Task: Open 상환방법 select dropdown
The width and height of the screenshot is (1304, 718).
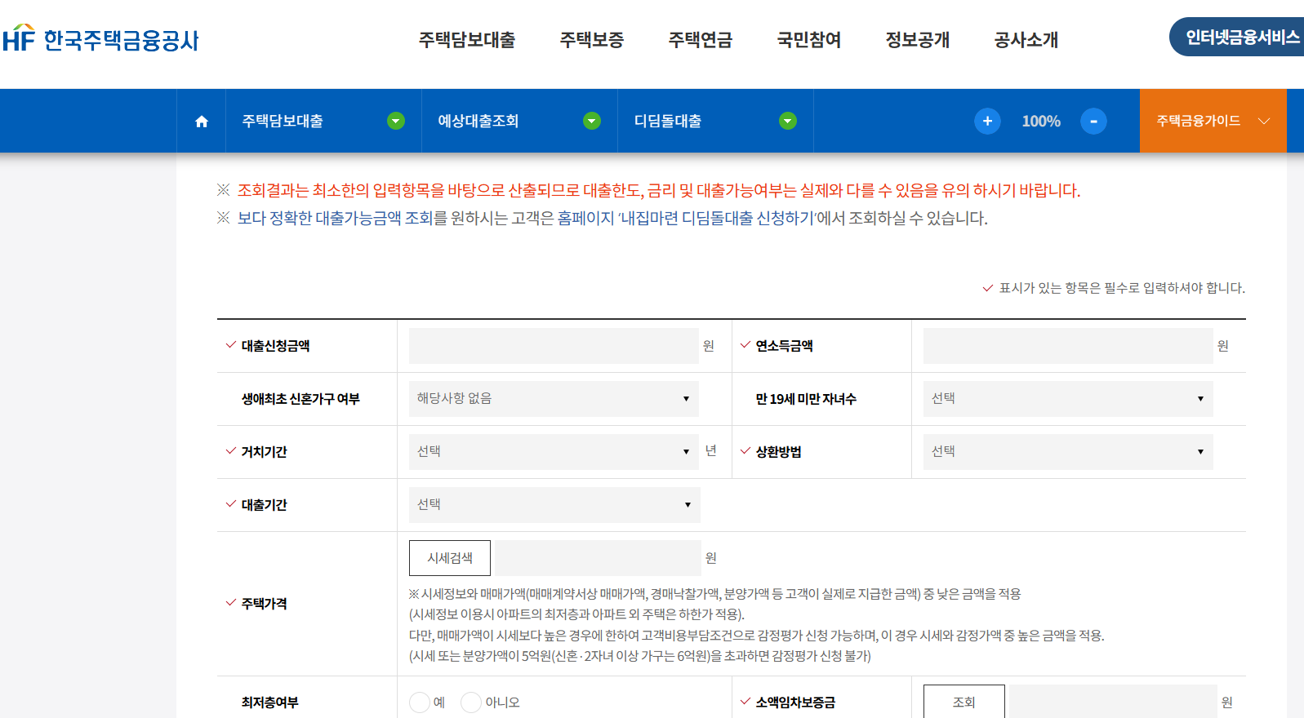Action: (1068, 452)
